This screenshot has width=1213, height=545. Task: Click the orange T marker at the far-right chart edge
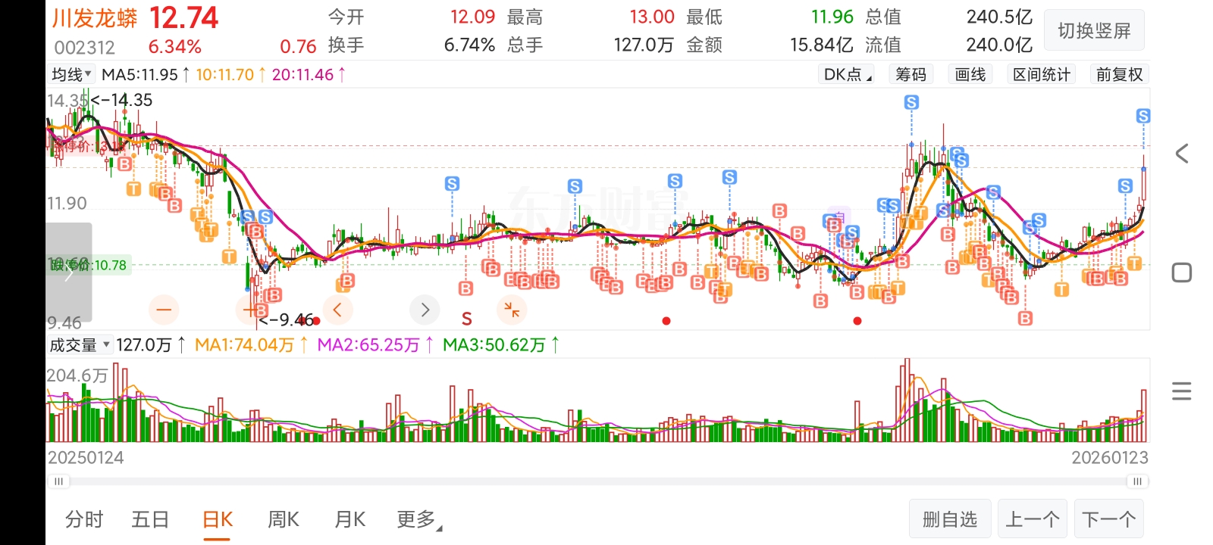click(1134, 263)
